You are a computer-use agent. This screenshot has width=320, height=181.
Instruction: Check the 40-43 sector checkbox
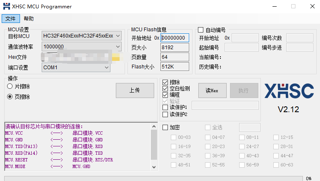(242, 156)
